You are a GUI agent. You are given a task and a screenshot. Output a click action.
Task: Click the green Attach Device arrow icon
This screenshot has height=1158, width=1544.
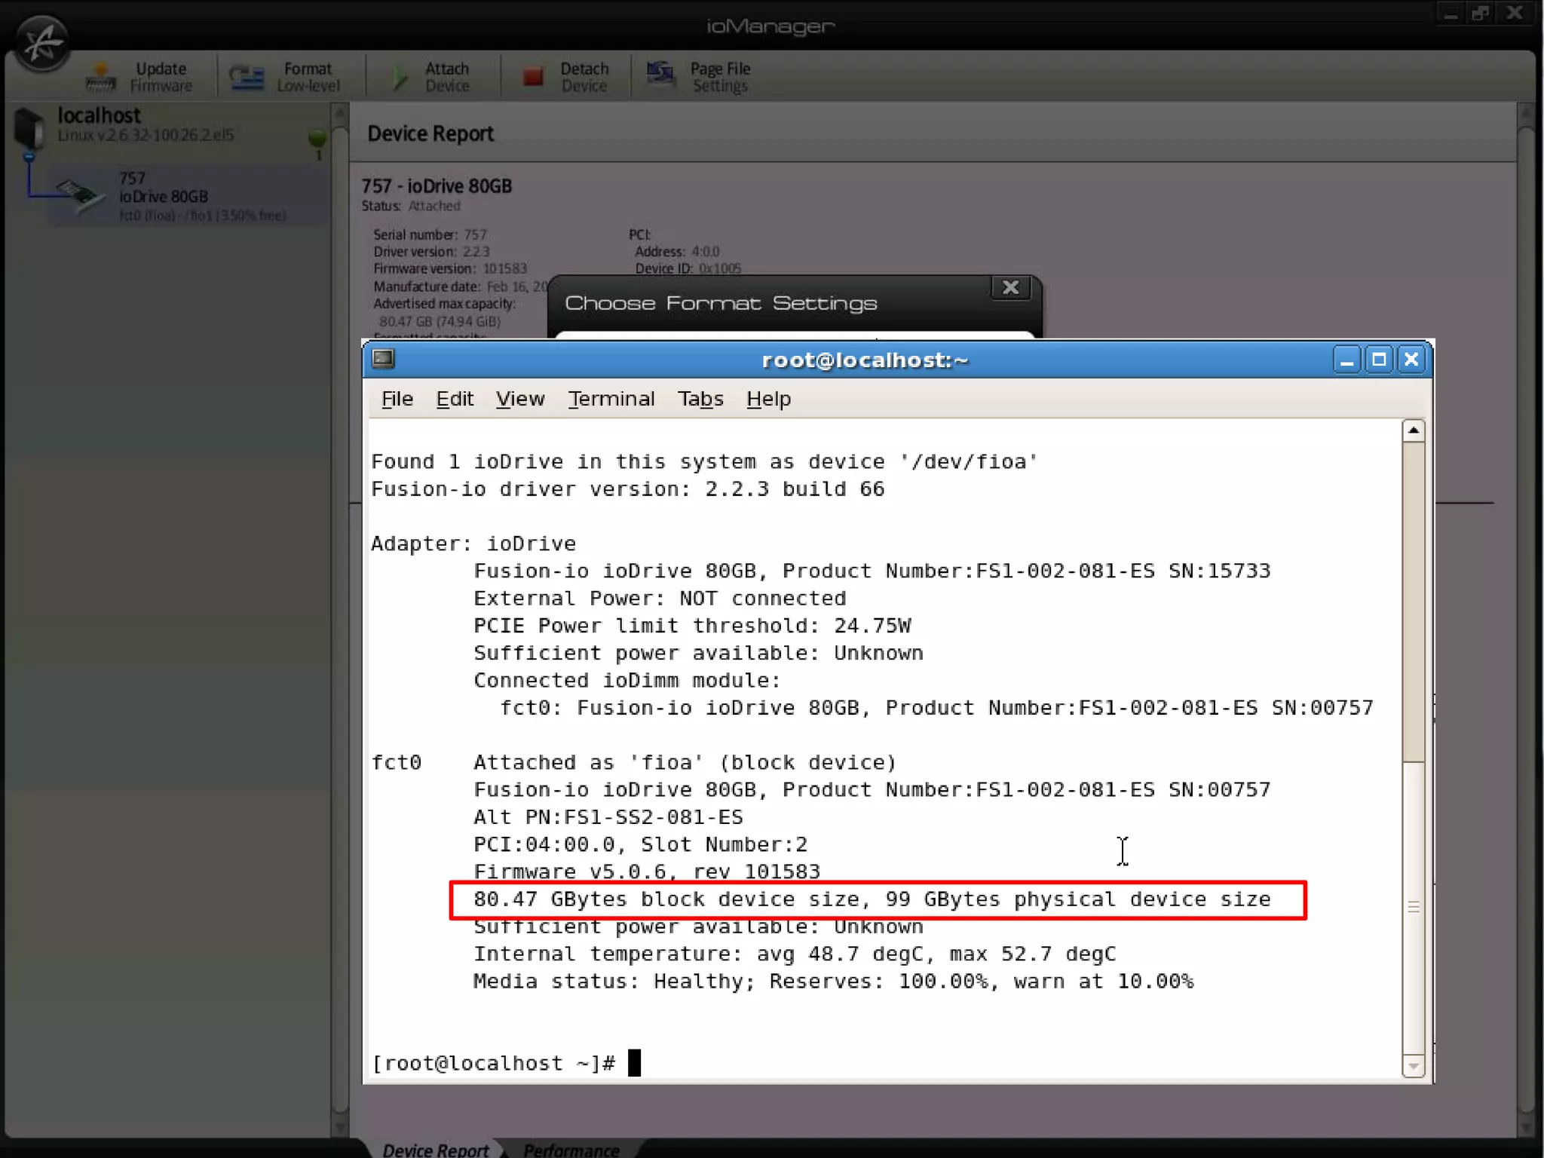click(x=400, y=77)
